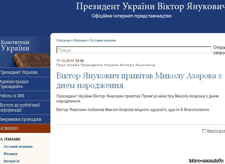This screenshot has height=164, width=225.
Task: Click the Головна breadcrumb link
Action: [63, 40]
